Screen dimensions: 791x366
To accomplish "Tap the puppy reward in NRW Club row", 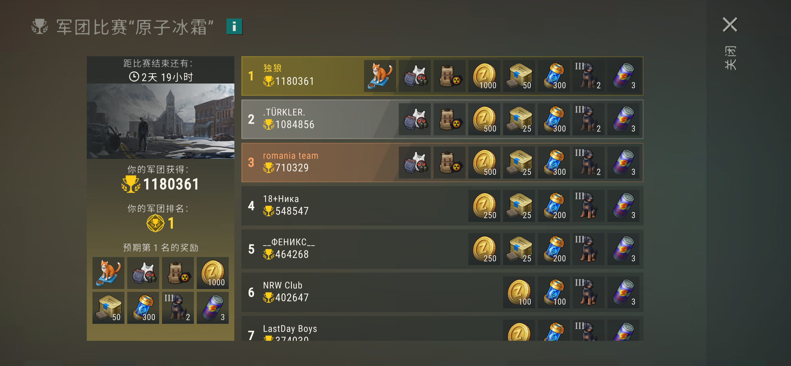I will (x=588, y=292).
